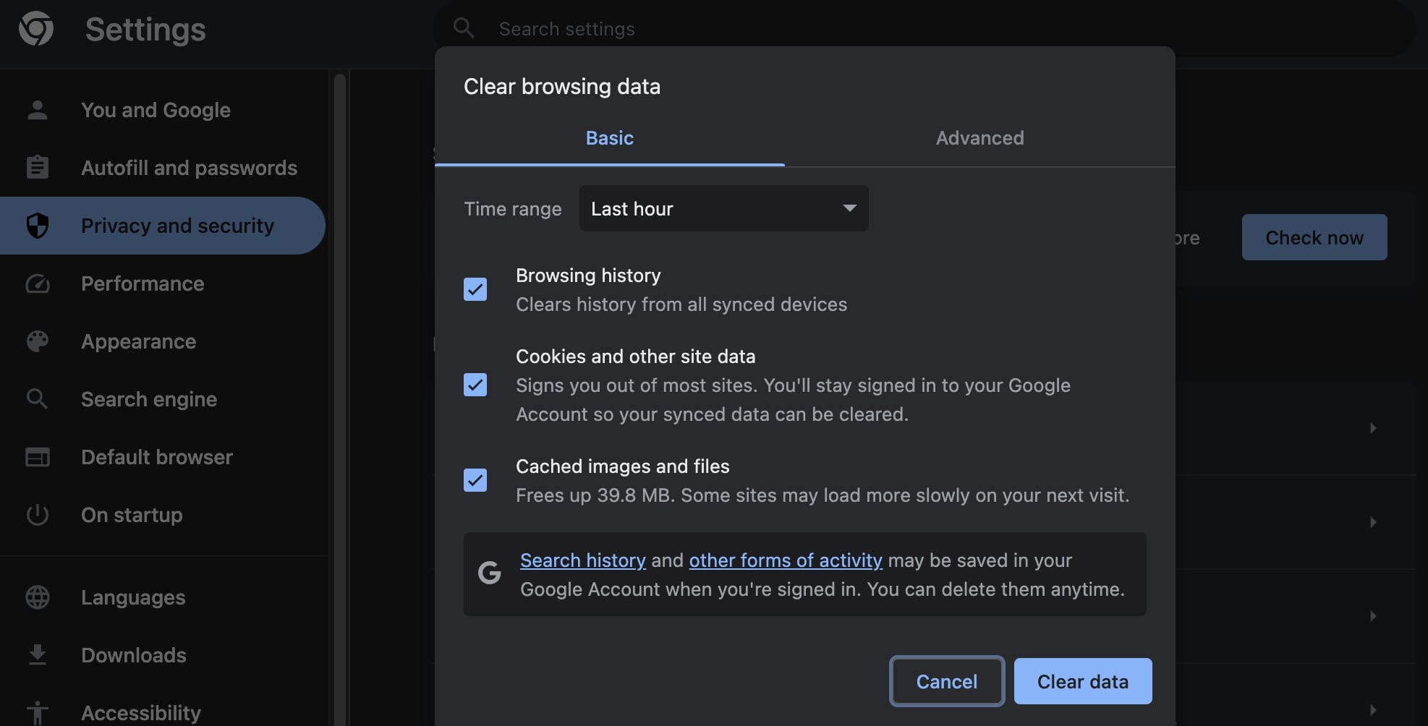This screenshot has width=1428, height=726.
Task: Open Downloads in the settings sidebar
Action: (x=133, y=655)
